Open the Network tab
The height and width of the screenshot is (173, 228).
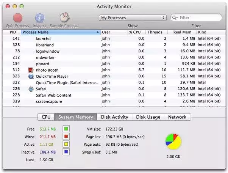tap(177, 117)
